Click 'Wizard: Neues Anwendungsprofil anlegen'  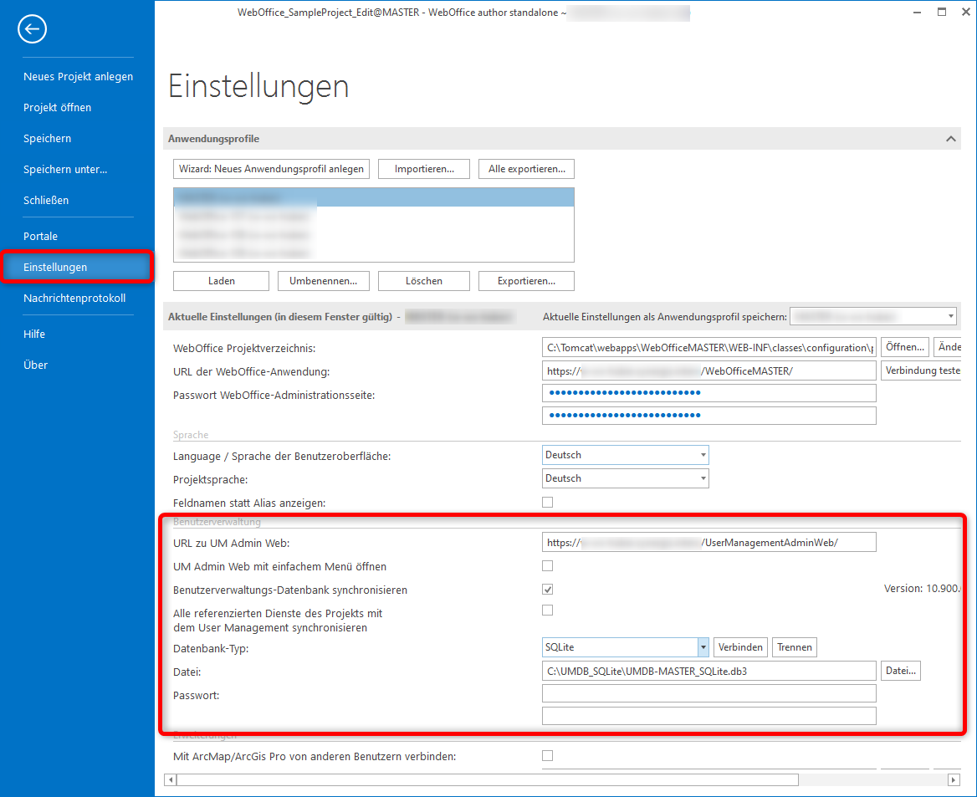[271, 168]
